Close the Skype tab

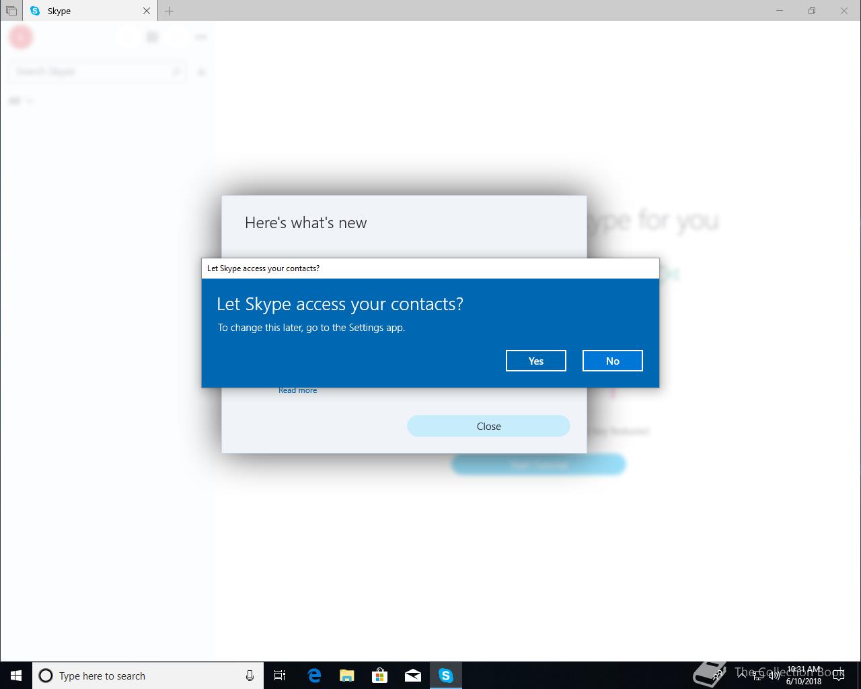pos(147,11)
